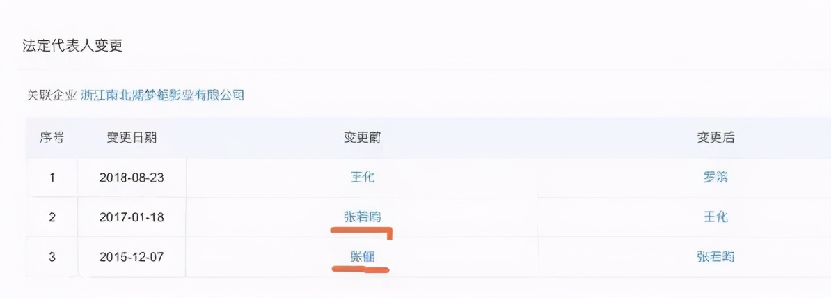Click 张若昀 in the 2015-12-07 row
The width and height of the screenshot is (831, 298).
715,257
